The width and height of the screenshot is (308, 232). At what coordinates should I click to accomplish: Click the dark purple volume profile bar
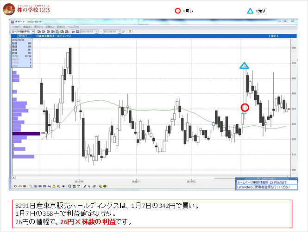26,134
